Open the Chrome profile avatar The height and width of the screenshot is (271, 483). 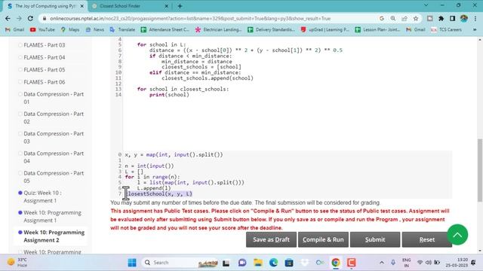coord(464,18)
